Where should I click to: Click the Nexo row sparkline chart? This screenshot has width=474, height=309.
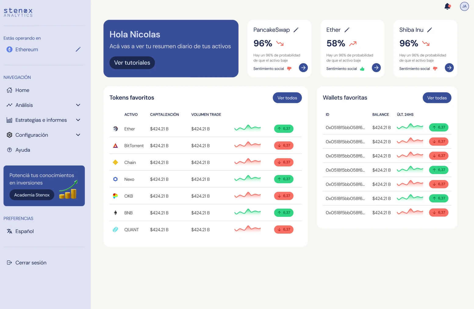click(248, 178)
